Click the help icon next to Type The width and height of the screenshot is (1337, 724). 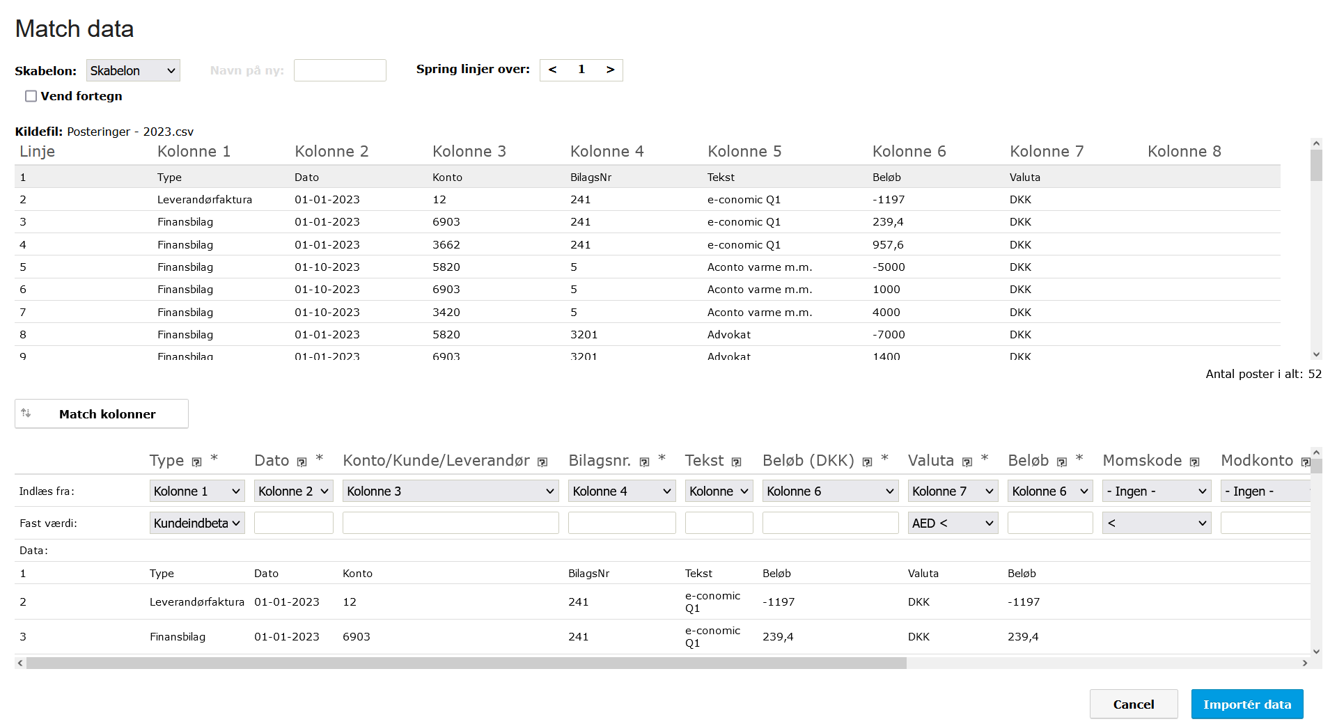196,462
